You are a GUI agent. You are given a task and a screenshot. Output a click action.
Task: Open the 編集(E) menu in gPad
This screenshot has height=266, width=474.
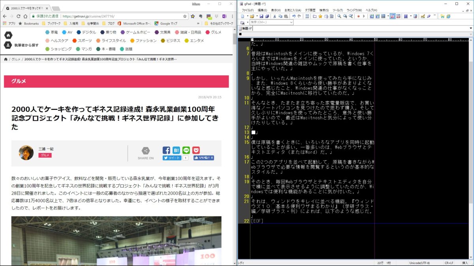pos(262,10)
